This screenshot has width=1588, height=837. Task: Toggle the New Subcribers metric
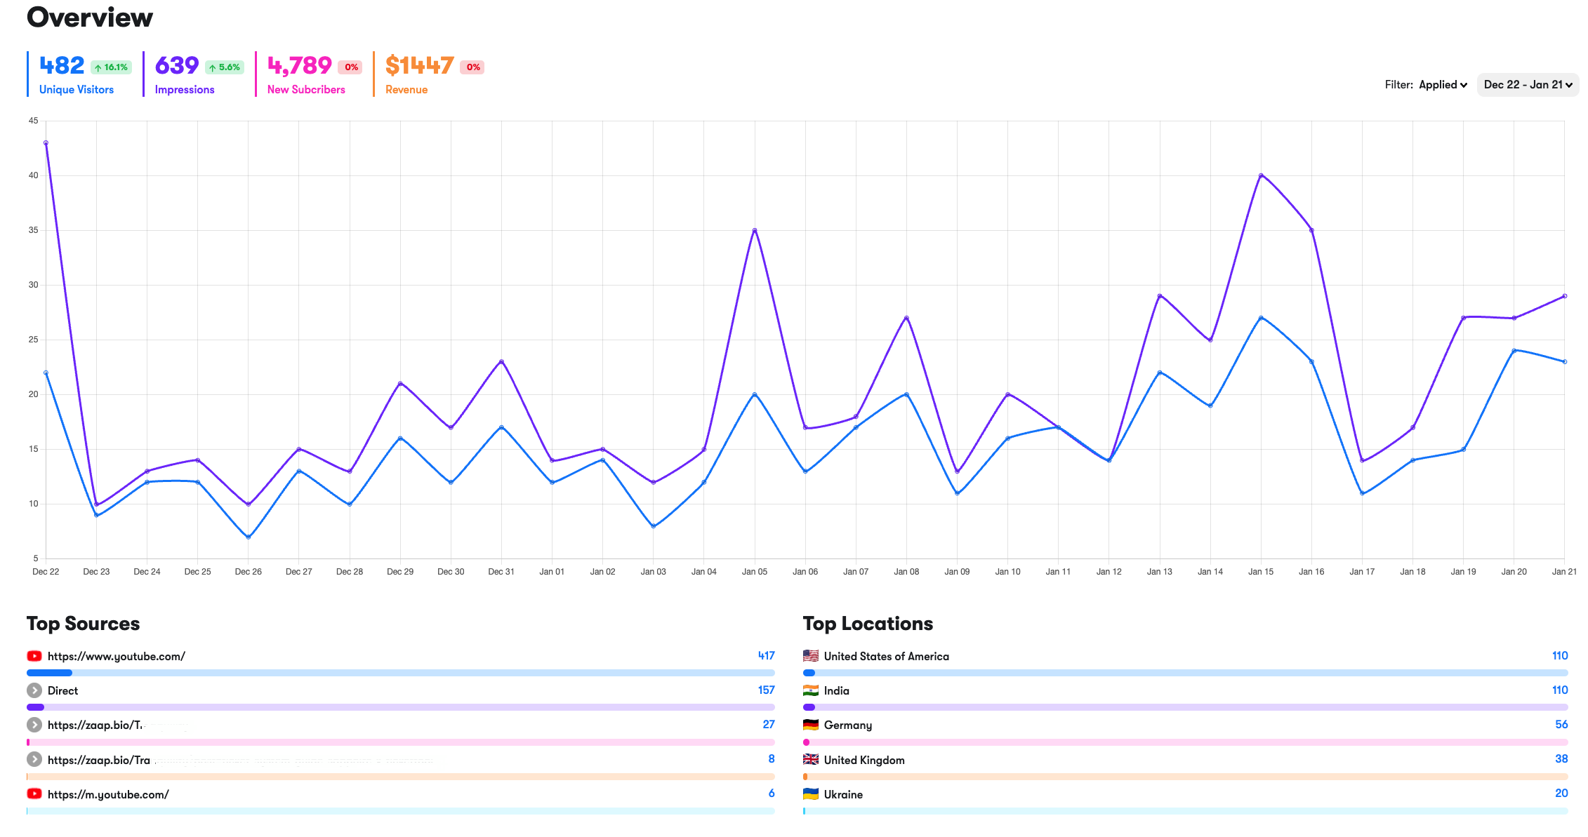pyautogui.click(x=306, y=89)
